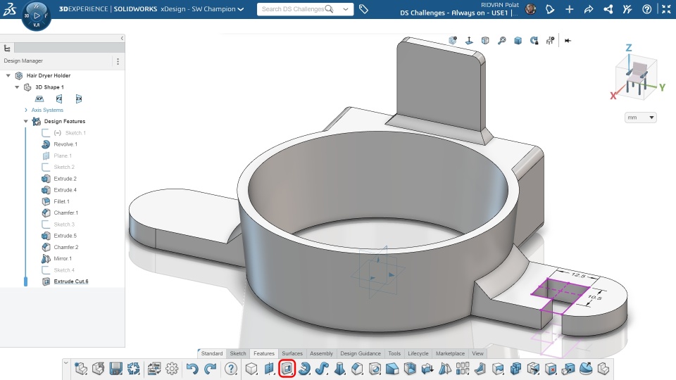Switch to the Assembly tab
The image size is (676, 380).
(322, 353)
